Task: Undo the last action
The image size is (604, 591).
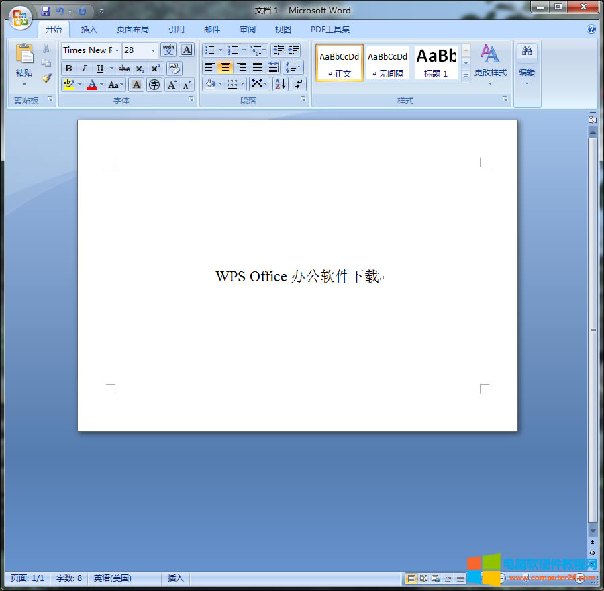Action: [60, 11]
